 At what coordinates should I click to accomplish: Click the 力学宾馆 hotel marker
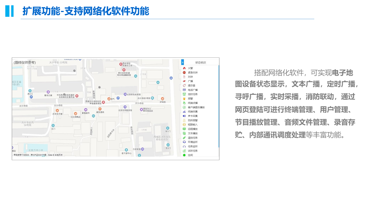pos(143,149)
